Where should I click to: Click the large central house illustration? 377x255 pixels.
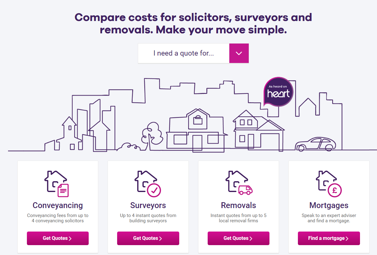pyautogui.click(x=197, y=132)
